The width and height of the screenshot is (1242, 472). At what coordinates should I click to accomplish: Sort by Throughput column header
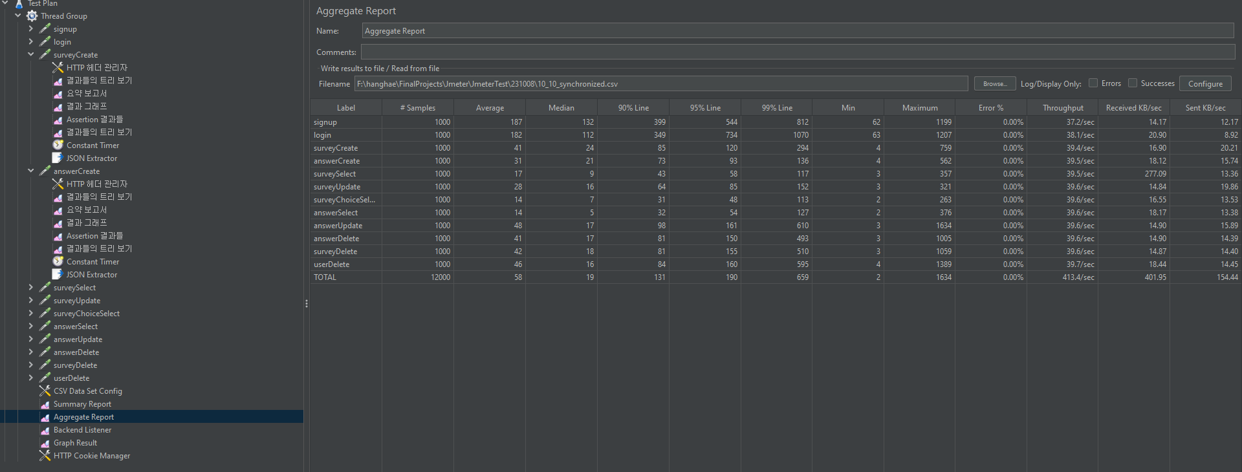tap(1063, 108)
